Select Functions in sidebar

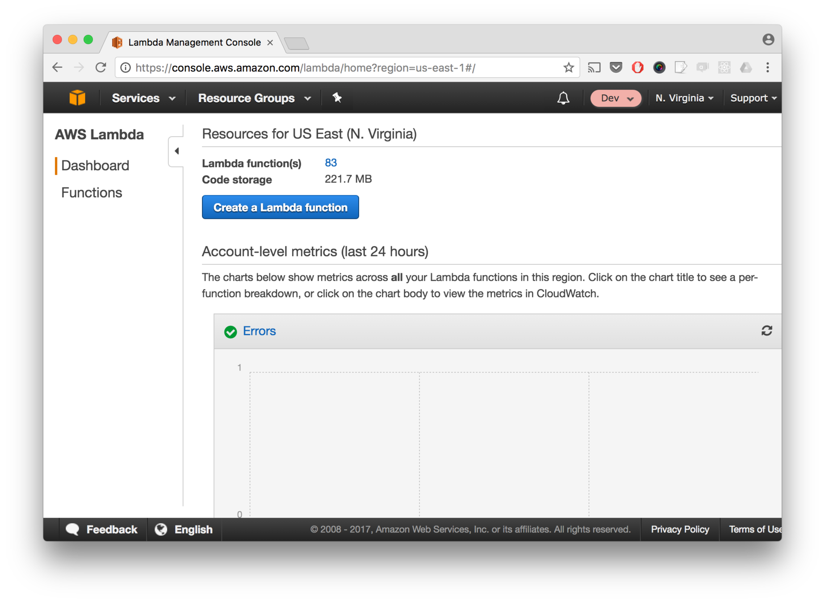pos(92,193)
